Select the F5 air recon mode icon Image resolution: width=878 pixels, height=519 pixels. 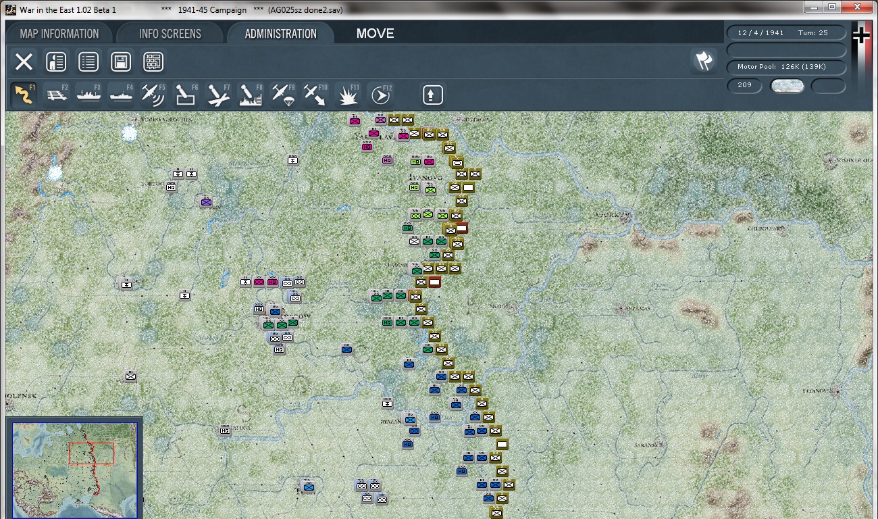click(x=154, y=95)
